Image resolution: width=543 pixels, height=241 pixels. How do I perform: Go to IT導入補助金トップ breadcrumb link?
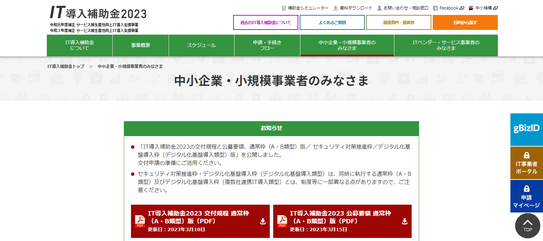coord(66,67)
